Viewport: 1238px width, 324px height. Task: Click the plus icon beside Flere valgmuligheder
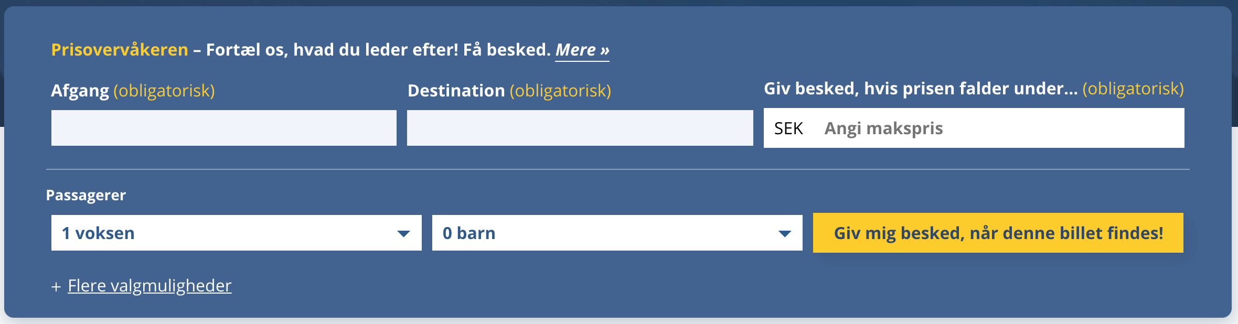tap(56, 287)
